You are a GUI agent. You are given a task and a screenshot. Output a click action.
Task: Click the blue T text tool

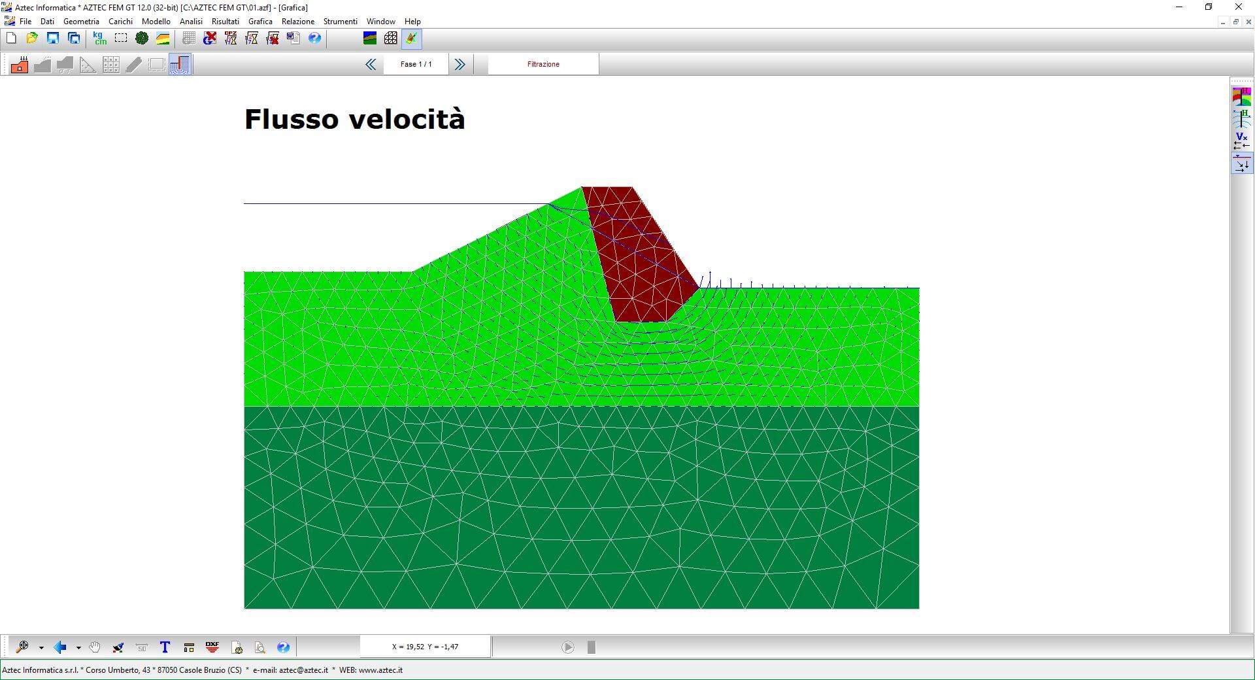(165, 647)
